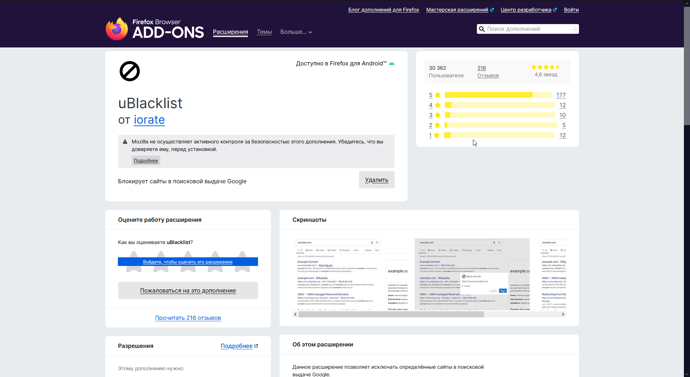The height and width of the screenshot is (377, 690).
Task: Focus the Поиск дополнений search field
Action: click(x=528, y=29)
